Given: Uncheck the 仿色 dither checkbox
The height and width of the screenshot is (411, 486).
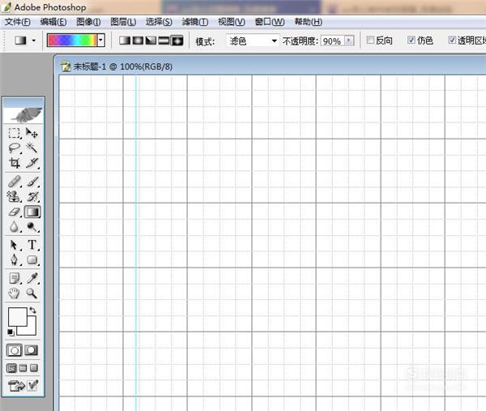Looking at the screenshot, I should click(411, 40).
